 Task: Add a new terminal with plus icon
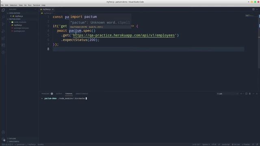(x=241, y=94)
